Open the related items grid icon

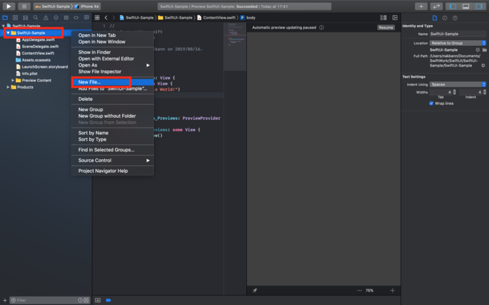pyautogui.click(x=97, y=18)
